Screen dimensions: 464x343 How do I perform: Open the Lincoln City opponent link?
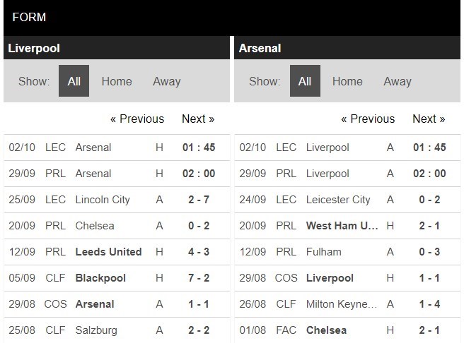coord(103,200)
